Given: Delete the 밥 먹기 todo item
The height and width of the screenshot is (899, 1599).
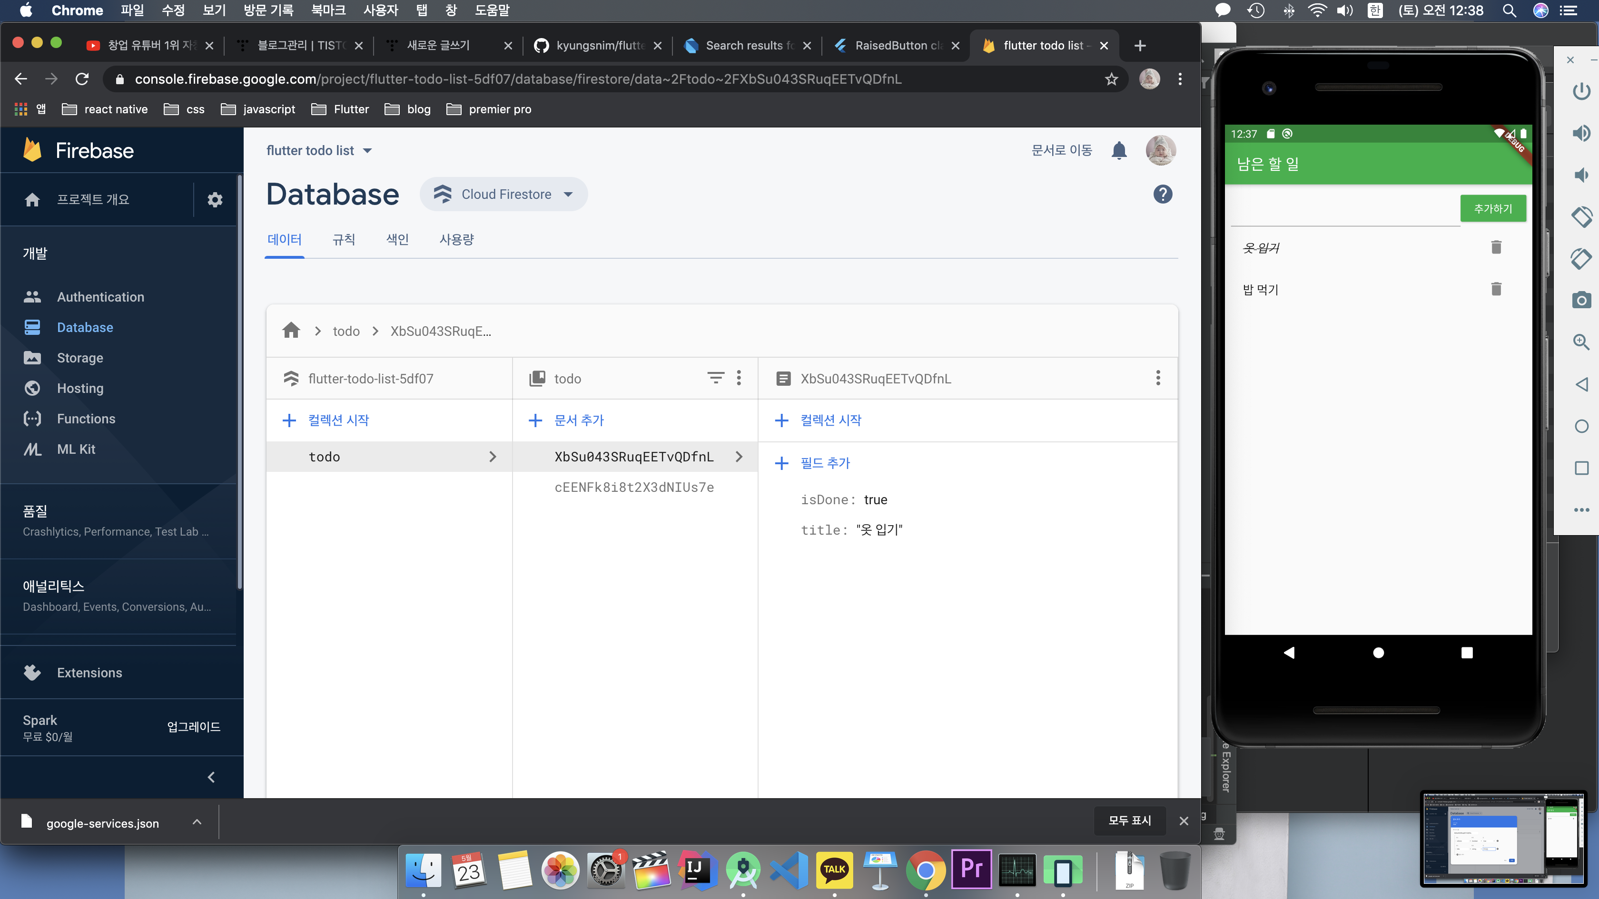Looking at the screenshot, I should [x=1496, y=289].
